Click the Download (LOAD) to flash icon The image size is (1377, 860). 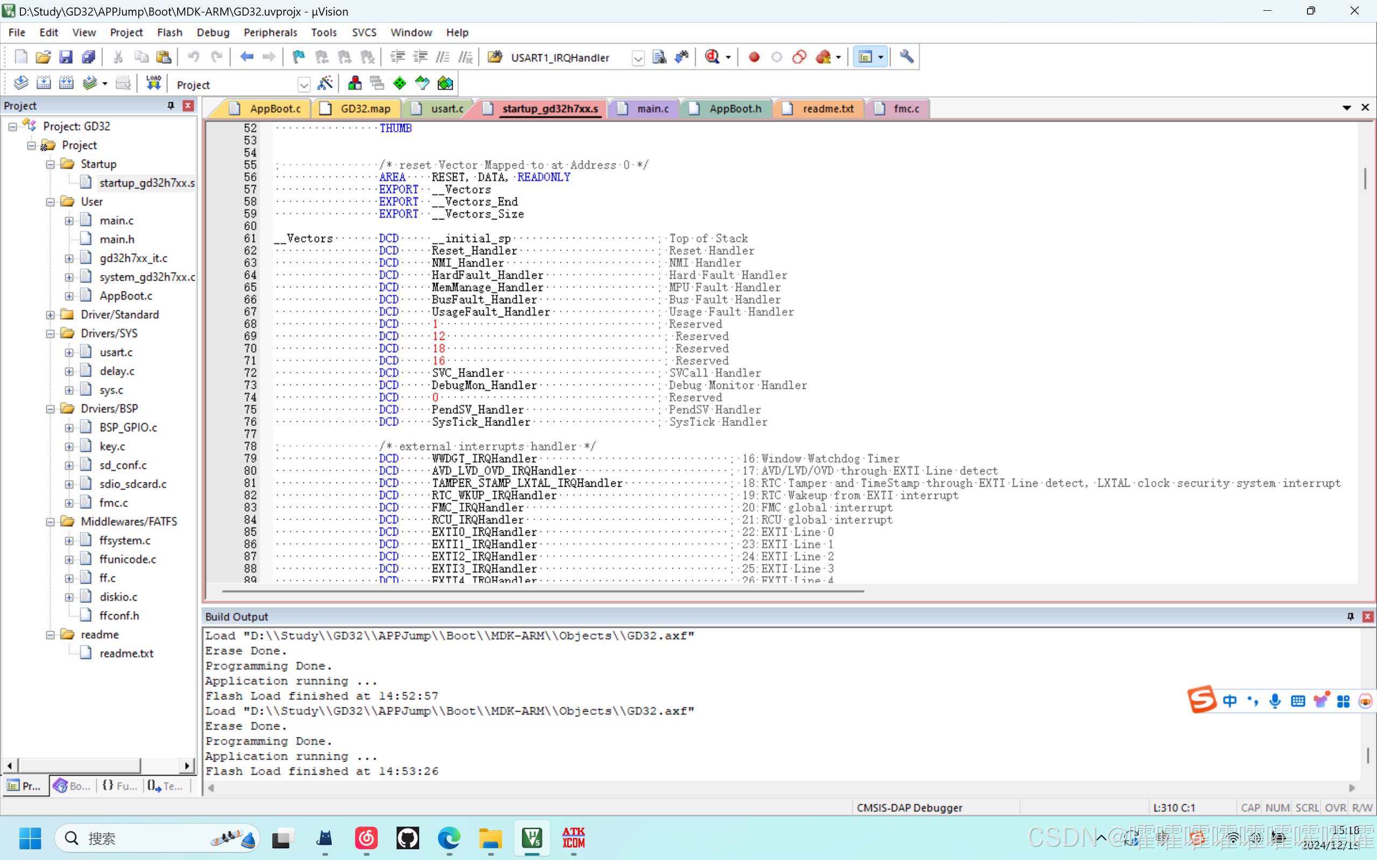click(x=153, y=83)
